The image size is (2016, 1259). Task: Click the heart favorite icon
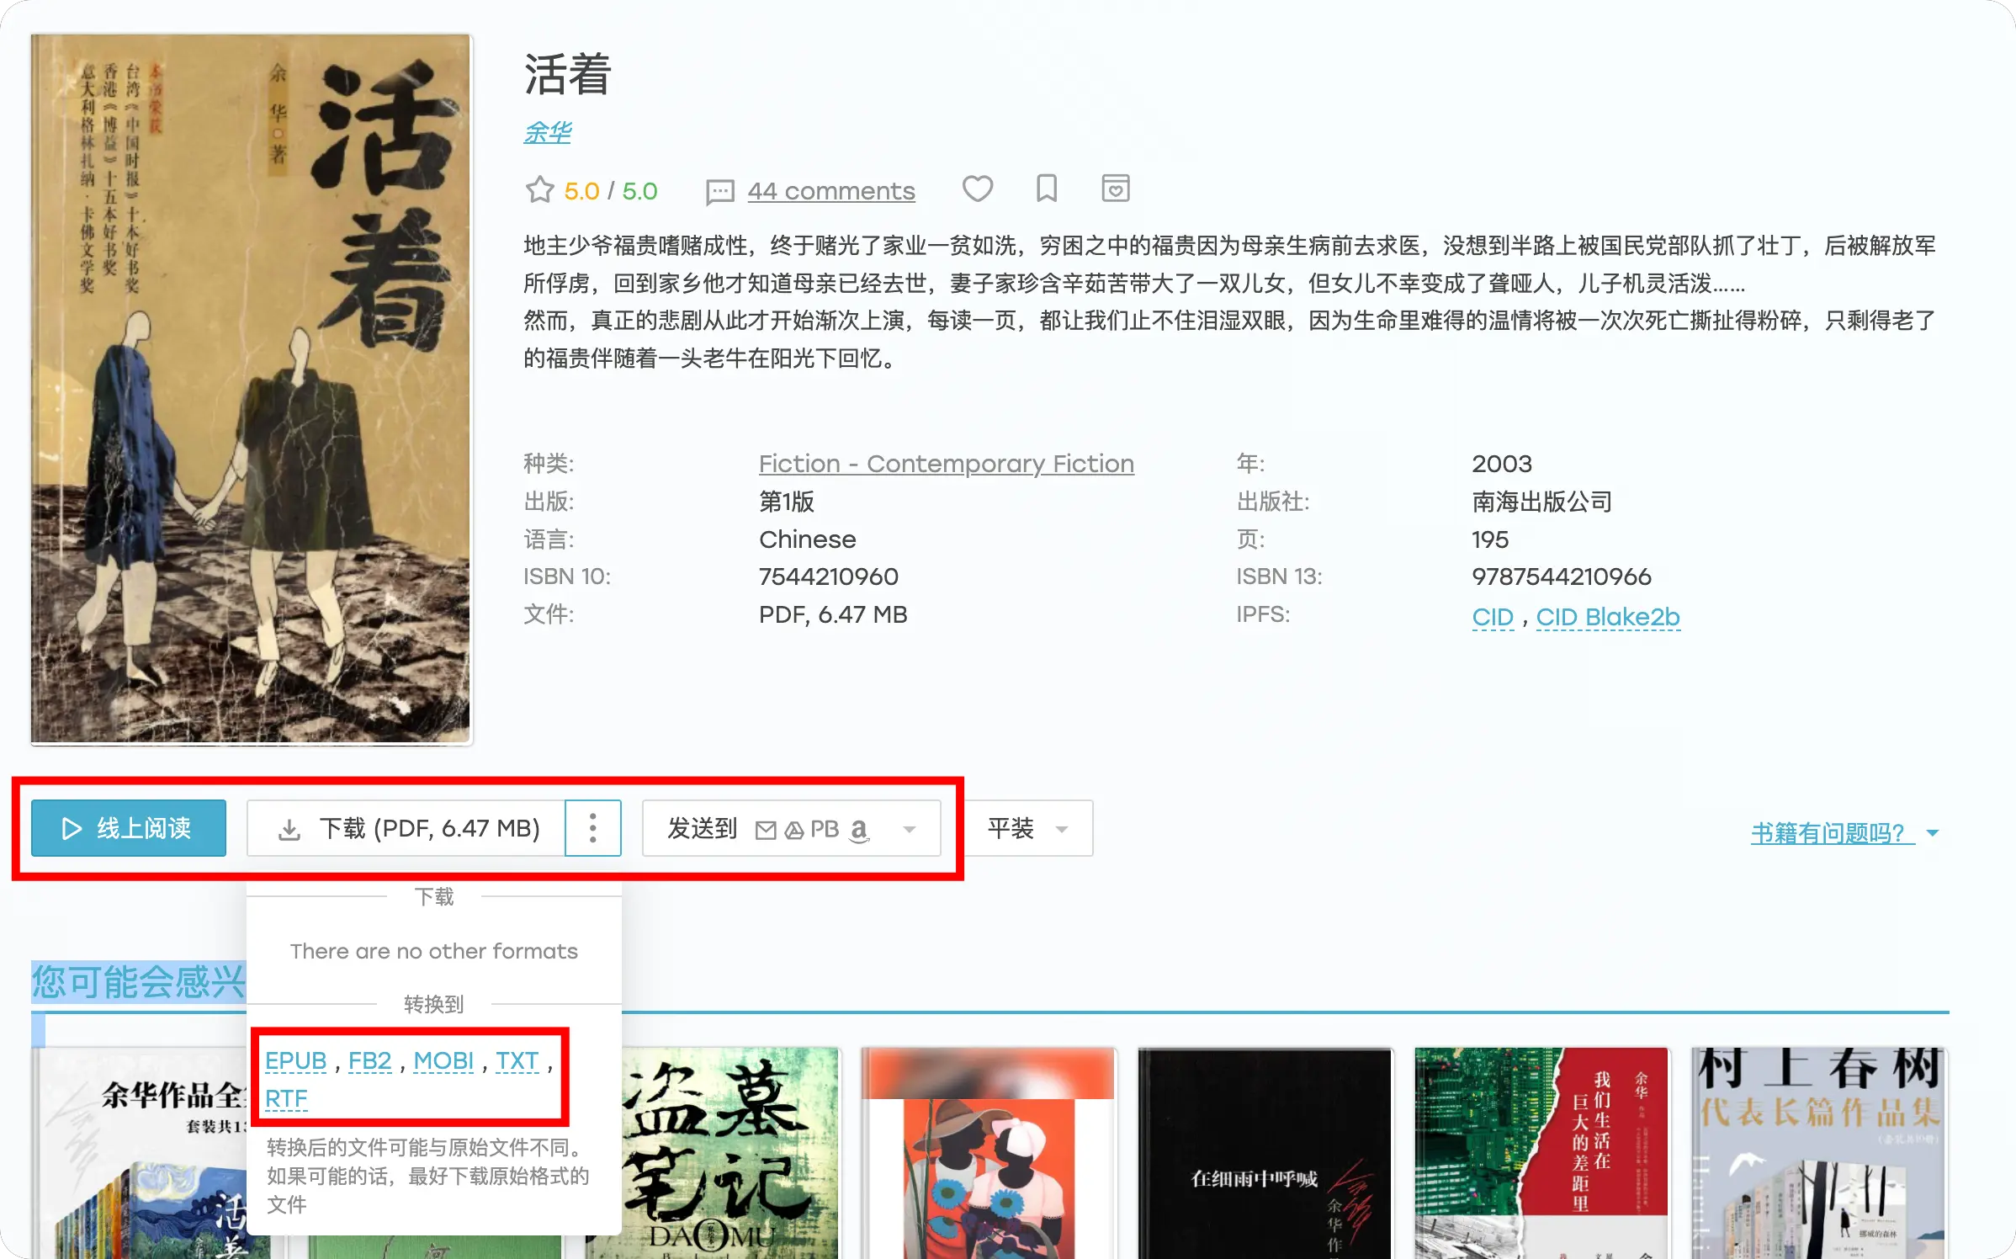977,189
